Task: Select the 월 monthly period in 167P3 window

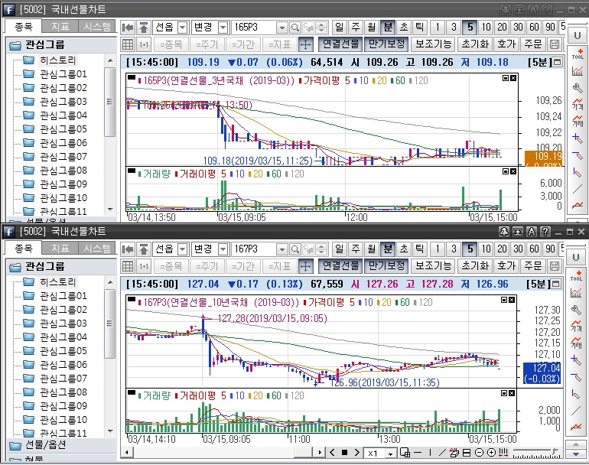Action: 372,249
